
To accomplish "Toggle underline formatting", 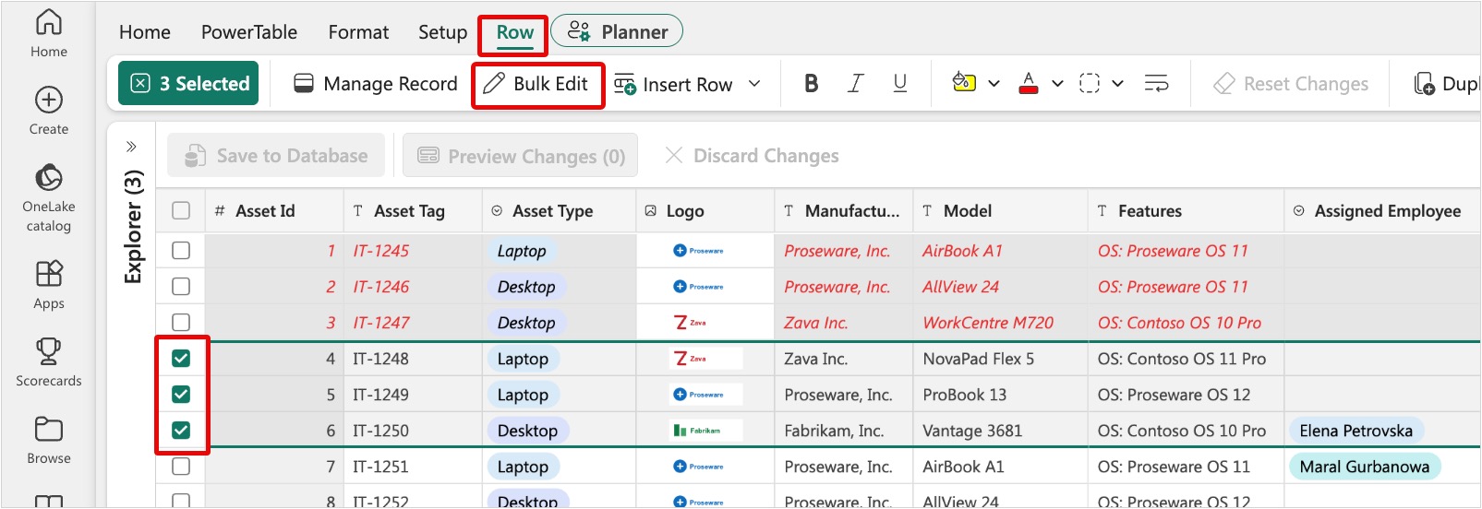I will (899, 84).
